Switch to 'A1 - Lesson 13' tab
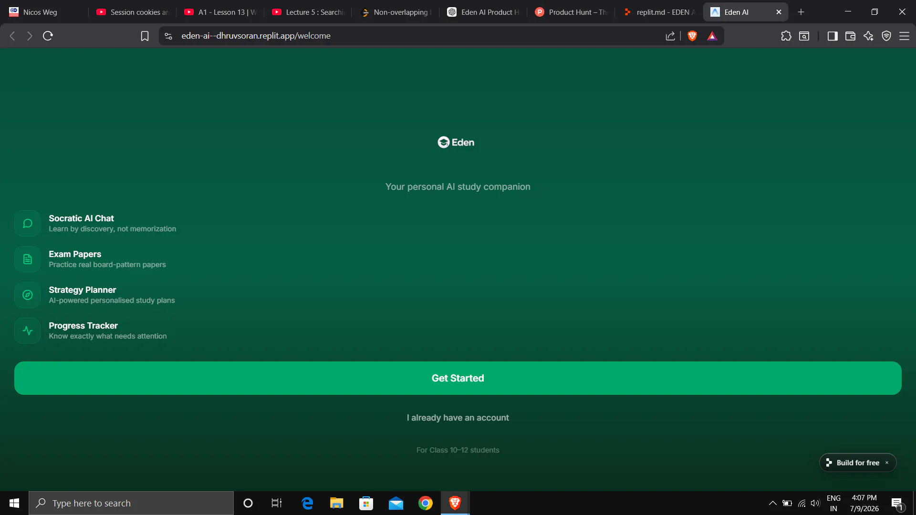The image size is (916, 515). pyautogui.click(x=220, y=12)
